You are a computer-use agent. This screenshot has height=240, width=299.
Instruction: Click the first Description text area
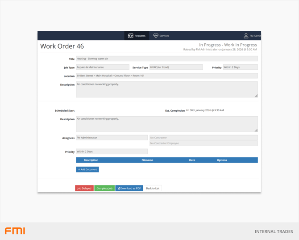coord(167,89)
